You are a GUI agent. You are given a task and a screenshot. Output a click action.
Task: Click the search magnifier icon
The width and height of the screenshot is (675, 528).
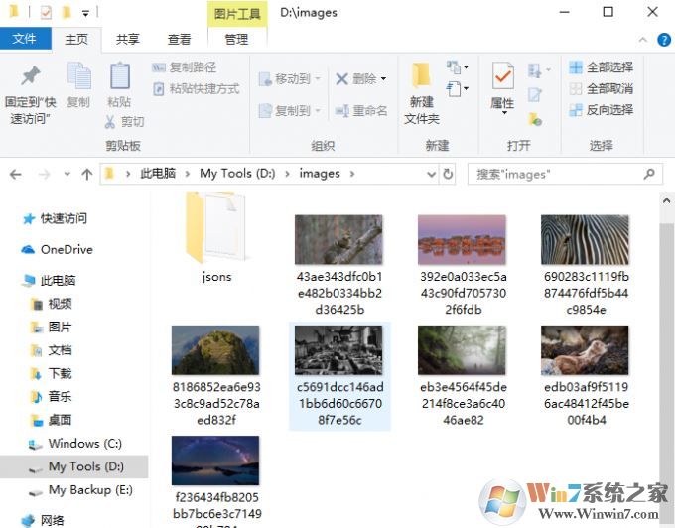pos(649,174)
